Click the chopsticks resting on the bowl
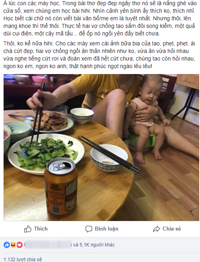This screenshot has width=200, height=262. 109,155
